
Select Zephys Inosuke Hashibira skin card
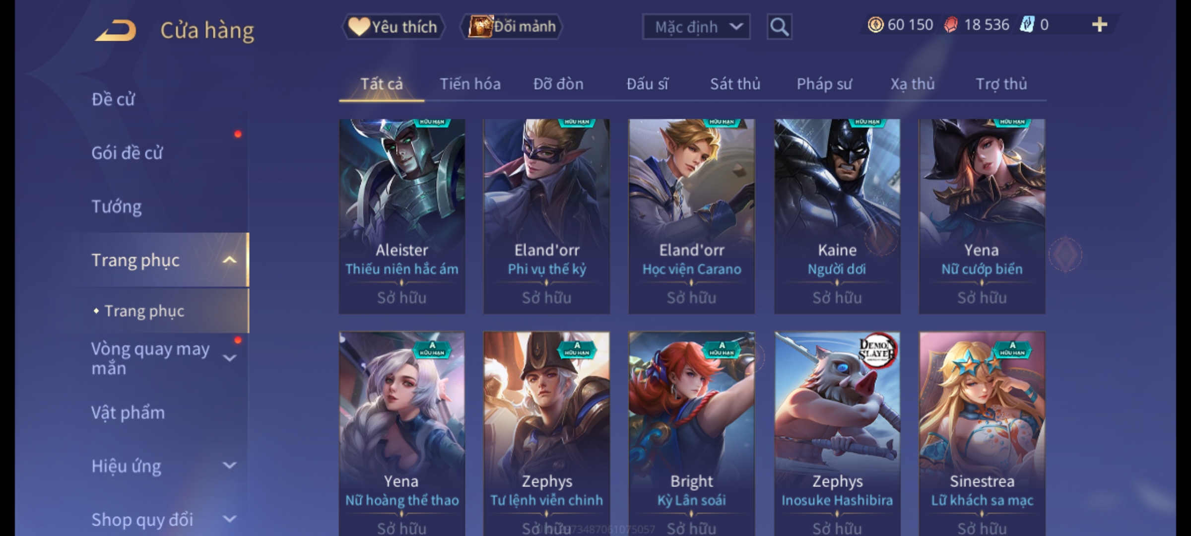pos(837,434)
